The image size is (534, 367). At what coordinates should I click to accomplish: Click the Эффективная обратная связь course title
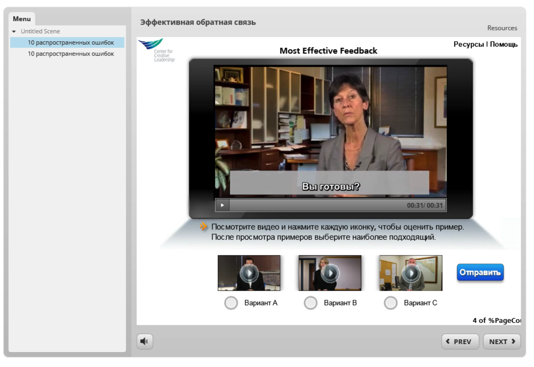(x=198, y=22)
